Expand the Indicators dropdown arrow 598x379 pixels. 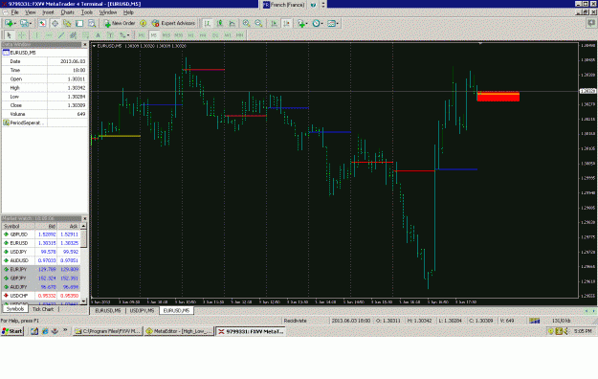pos(306,24)
